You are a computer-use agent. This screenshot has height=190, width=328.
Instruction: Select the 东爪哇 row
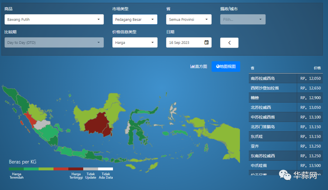click(285, 136)
